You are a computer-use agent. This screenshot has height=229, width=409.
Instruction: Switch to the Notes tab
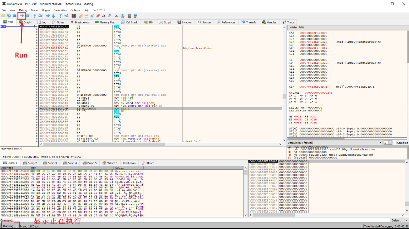click(58, 22)
